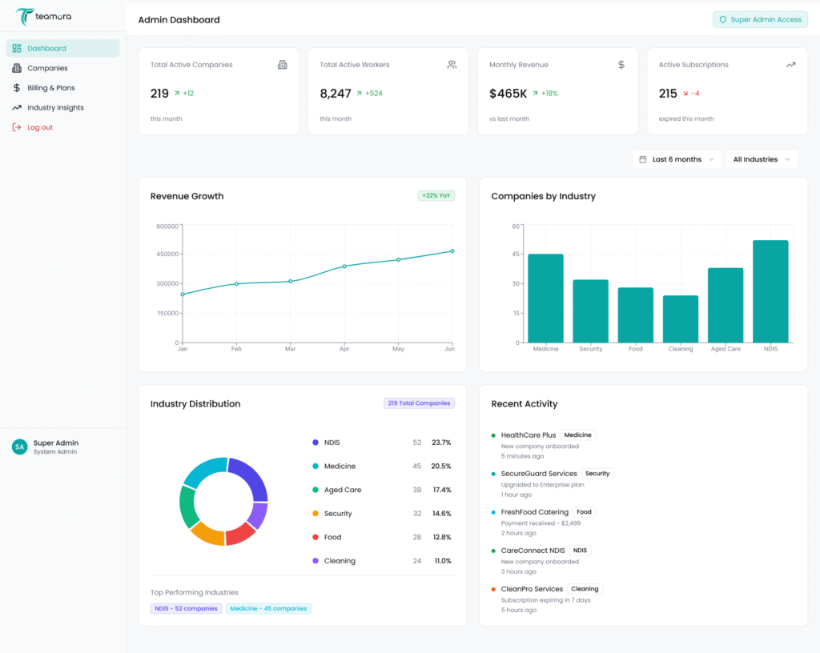820x653 pixels.
Task: Click the calendar icon in date filter
Action: [643, 159]
